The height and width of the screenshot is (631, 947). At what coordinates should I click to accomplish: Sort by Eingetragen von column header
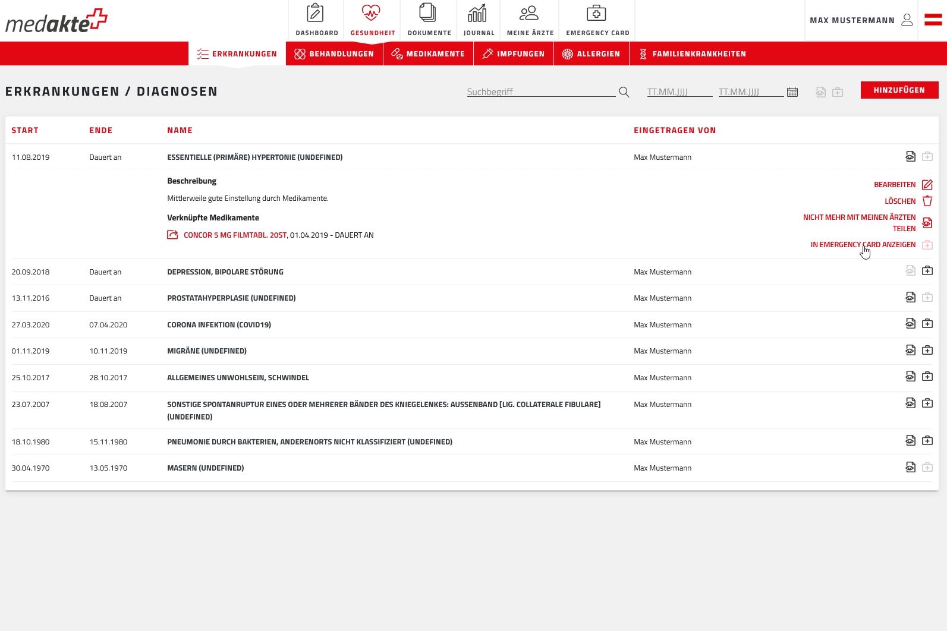[x=675, y=130]
